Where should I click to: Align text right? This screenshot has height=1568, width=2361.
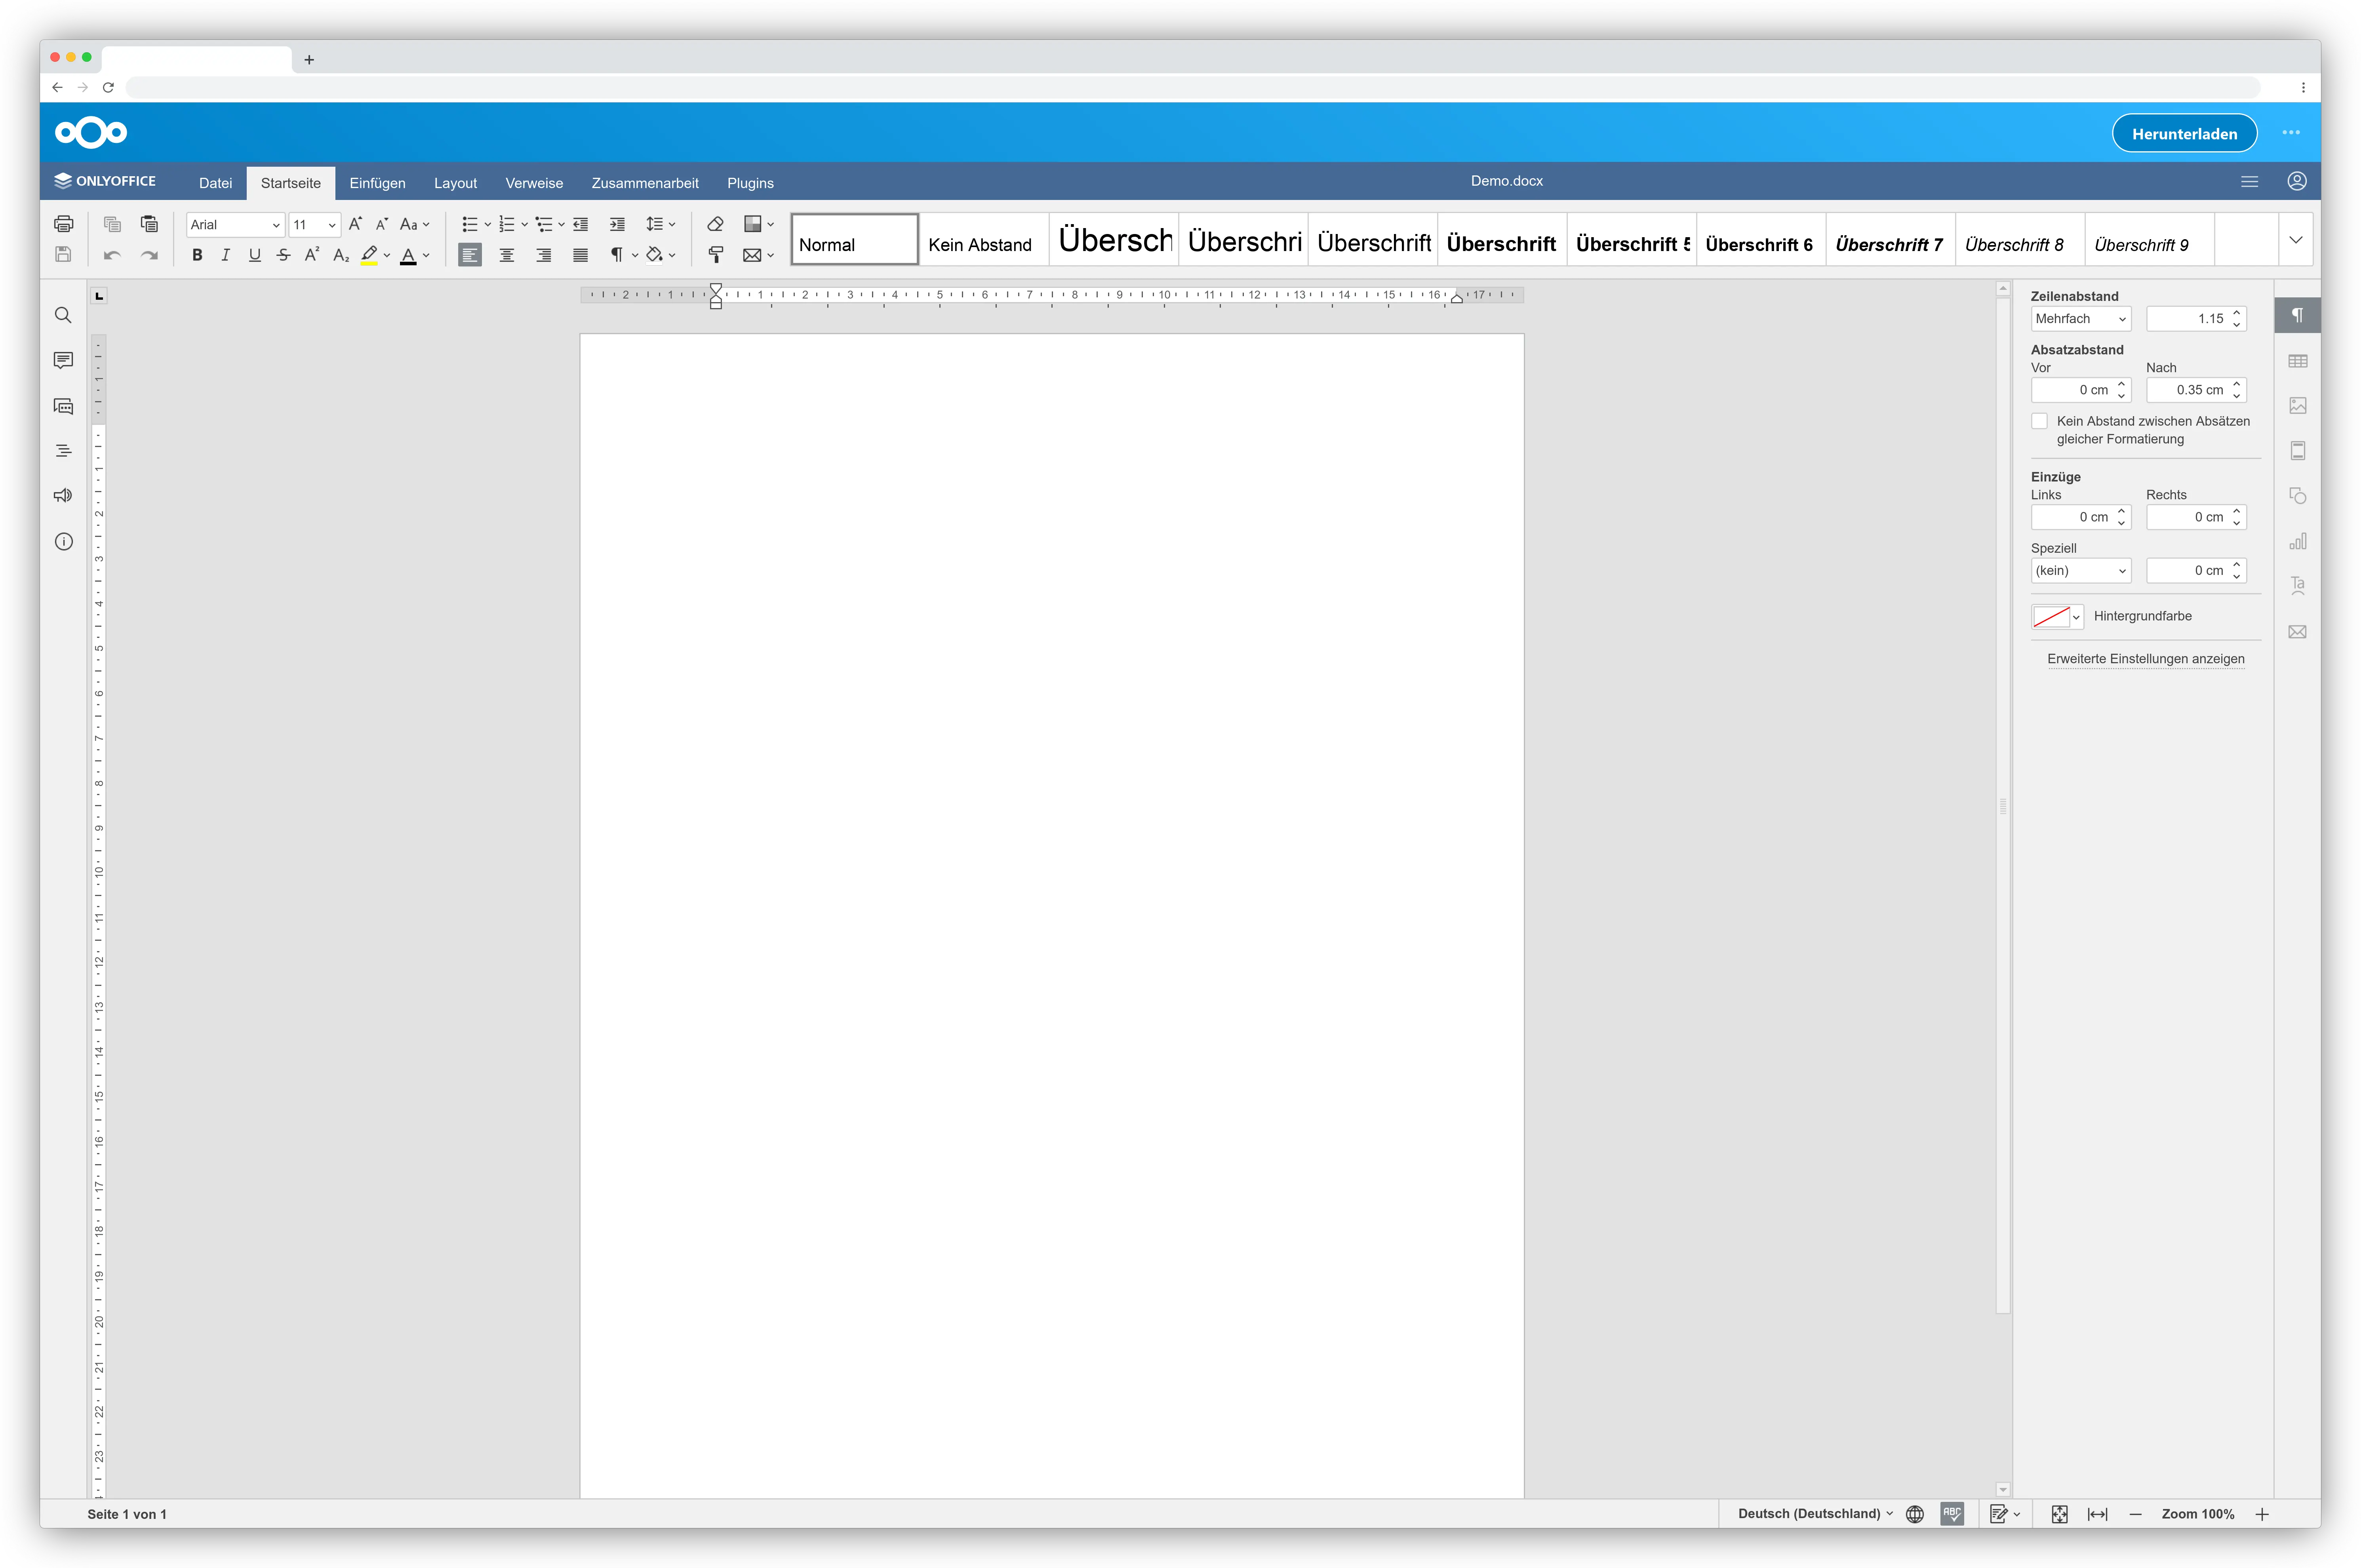tap(544, 255)
